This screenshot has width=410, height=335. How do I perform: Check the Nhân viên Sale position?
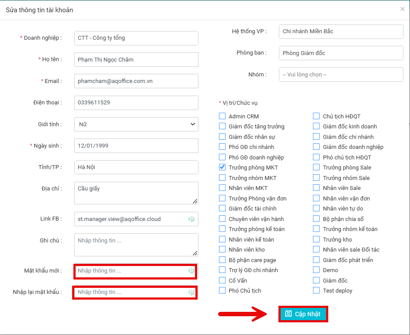[x=316, y=188]
